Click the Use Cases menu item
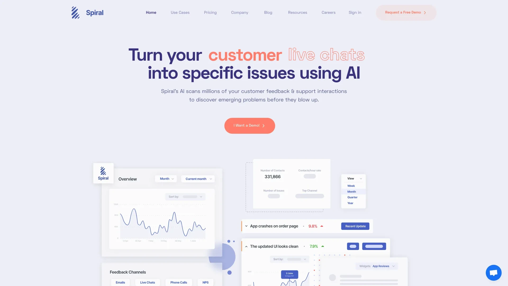 [180, 12]
